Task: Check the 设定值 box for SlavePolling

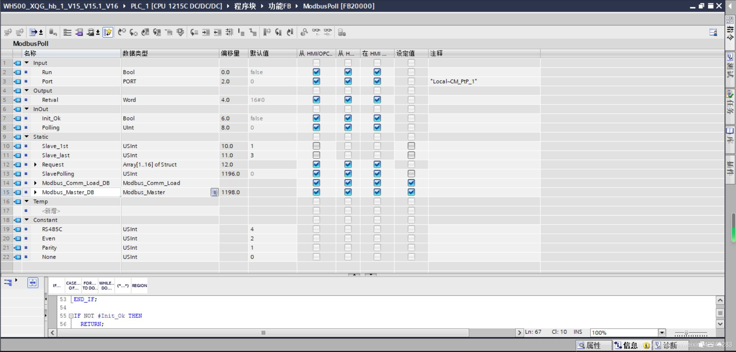Action: (411, 173)
